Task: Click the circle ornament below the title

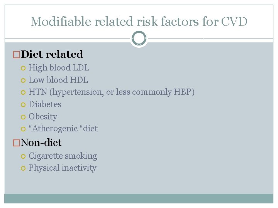Action: 139,39
